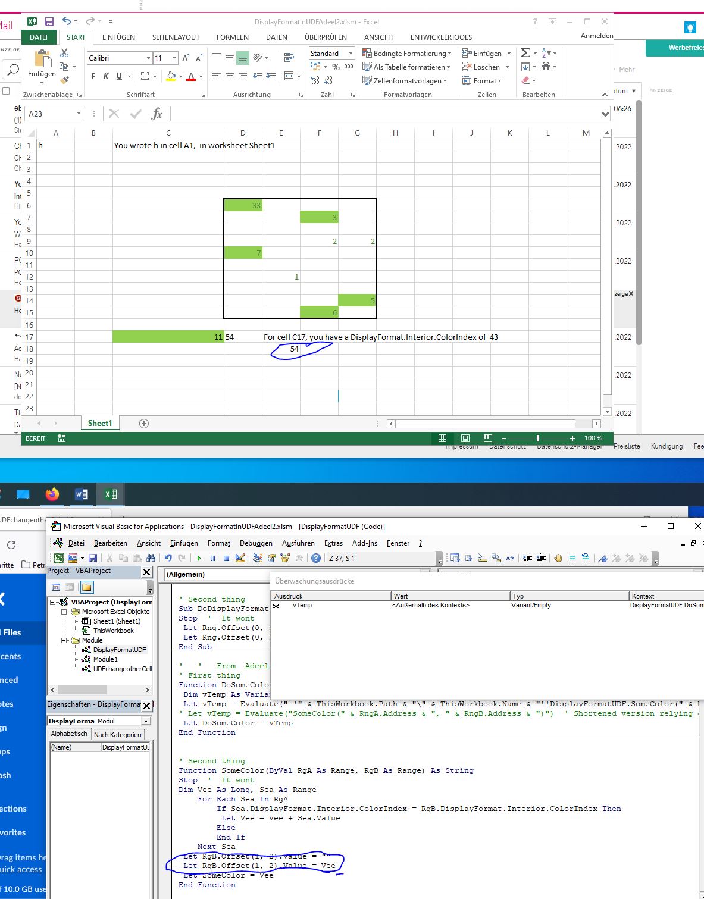The width and height of the screenshot is (704, 899).
Task: Open the Einfügen tab in Excel ribbon
Action: coord(118,37)
